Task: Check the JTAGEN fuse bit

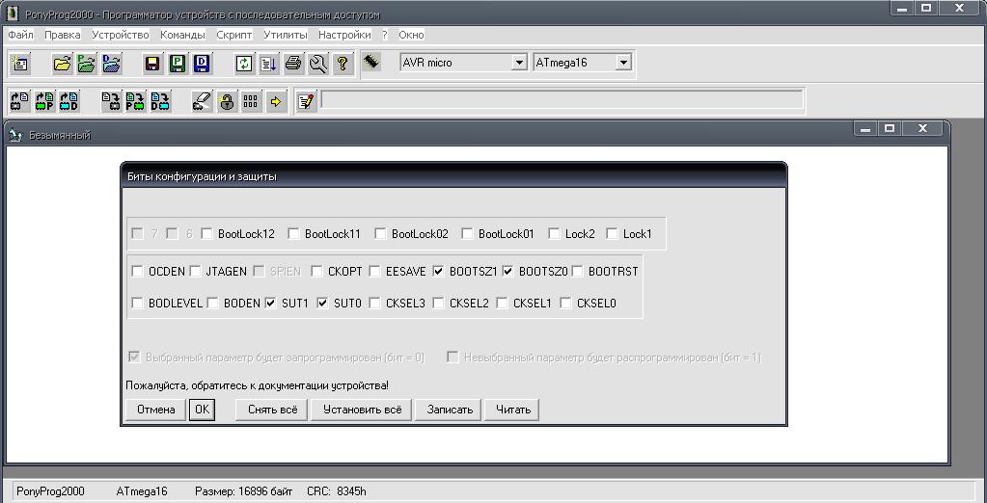Action: click(x=196, y=272)
